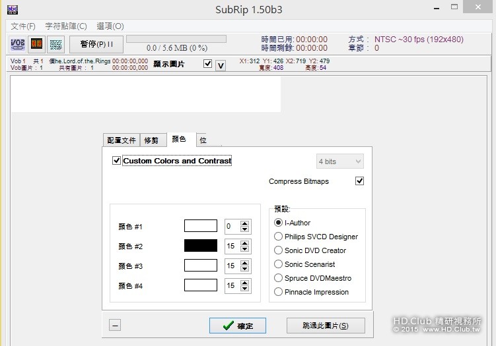
Task: Increase 顏色 #3 contrast value with up arrow
Action: click(244, 263)
